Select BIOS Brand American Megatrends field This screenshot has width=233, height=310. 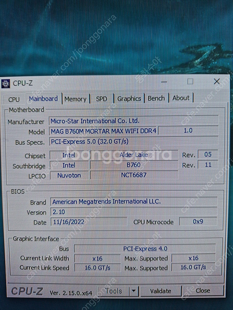[134, 201]
